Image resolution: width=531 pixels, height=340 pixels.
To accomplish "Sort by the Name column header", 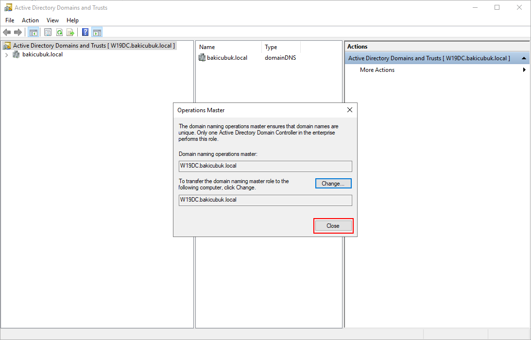I will [229, 47].
